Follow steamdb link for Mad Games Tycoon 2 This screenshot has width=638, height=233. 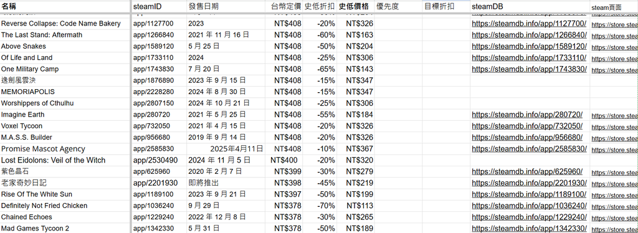529,229
